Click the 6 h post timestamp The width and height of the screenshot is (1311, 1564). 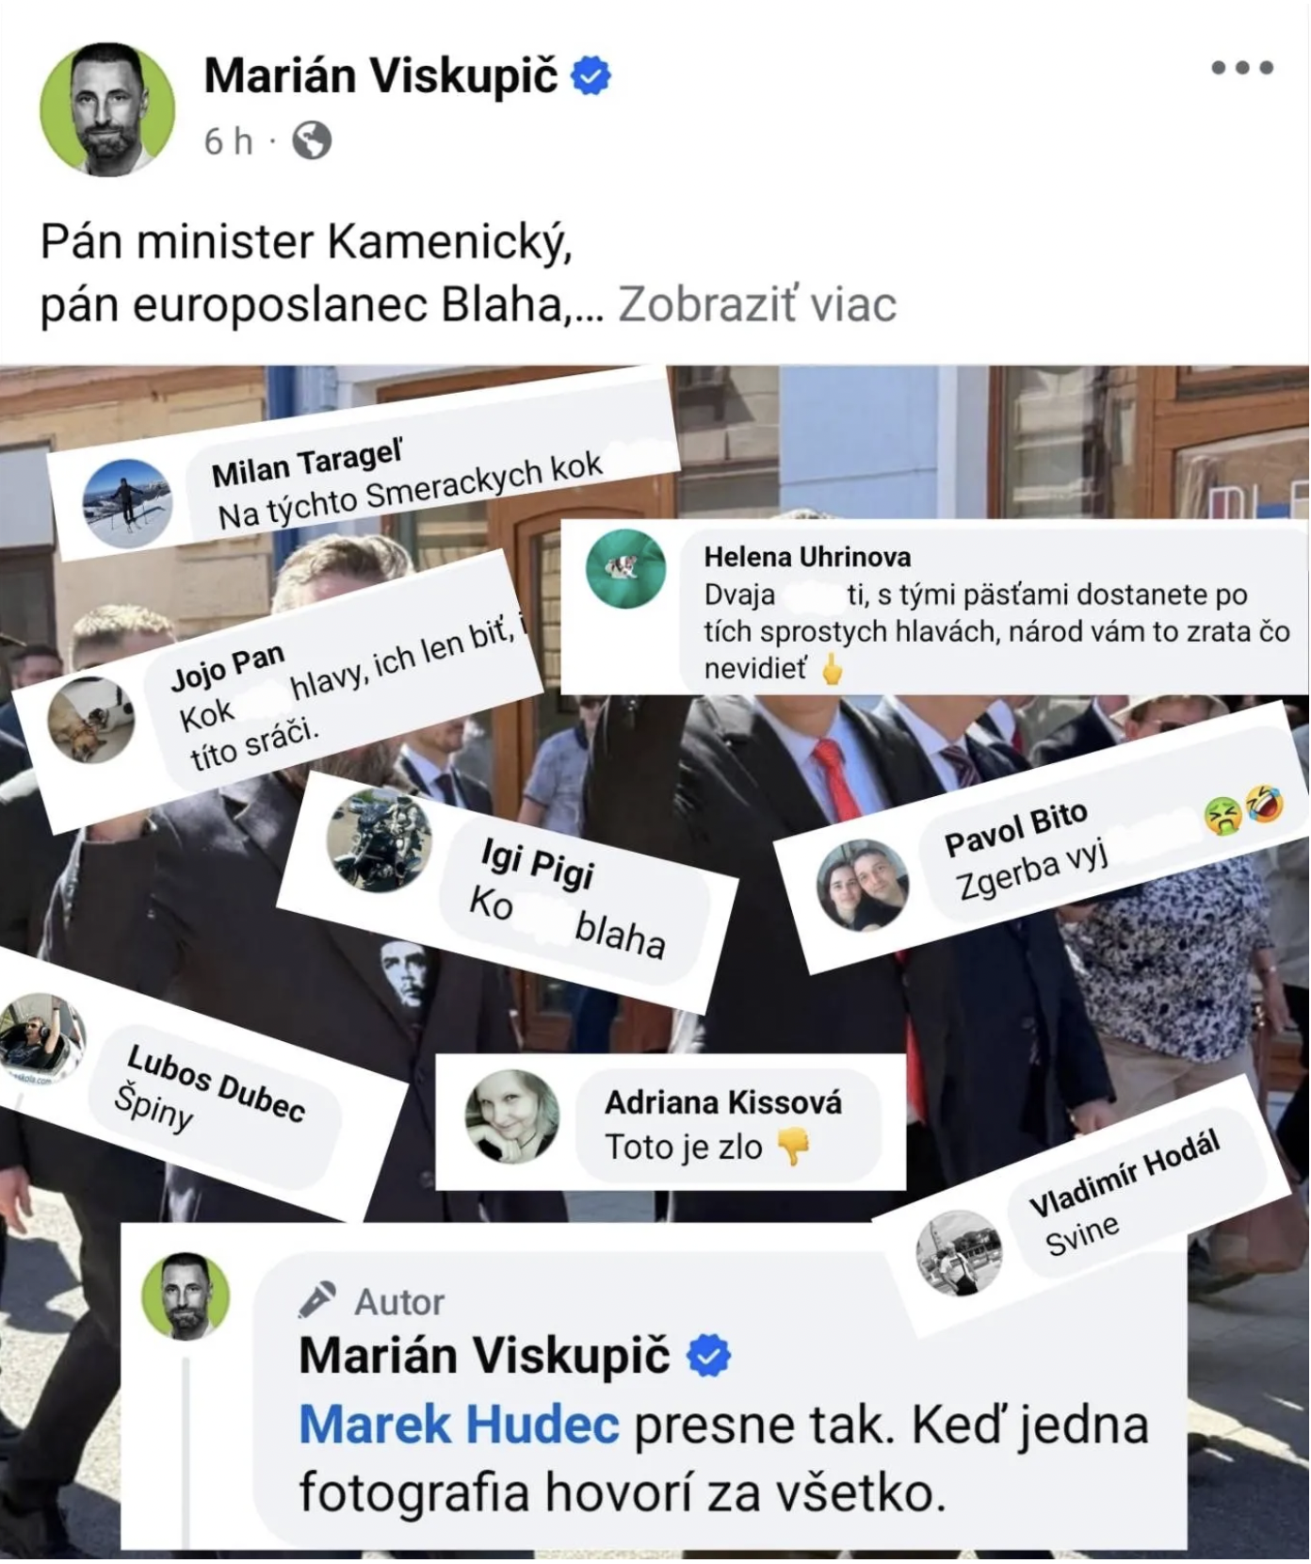click(229, 142)
